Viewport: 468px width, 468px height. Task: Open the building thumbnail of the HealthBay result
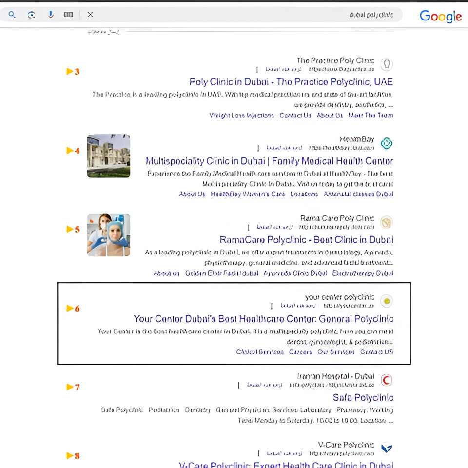pyautogui.click(x=109, y=156)
